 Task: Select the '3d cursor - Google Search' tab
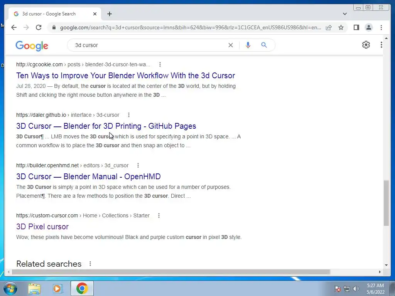coord(55,14)
